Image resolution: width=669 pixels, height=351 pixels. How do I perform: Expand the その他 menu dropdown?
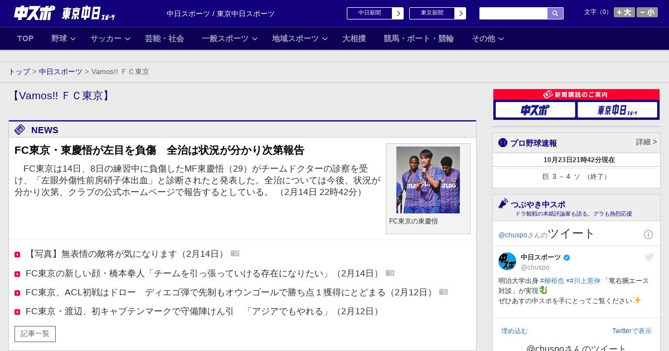[488, 38]
